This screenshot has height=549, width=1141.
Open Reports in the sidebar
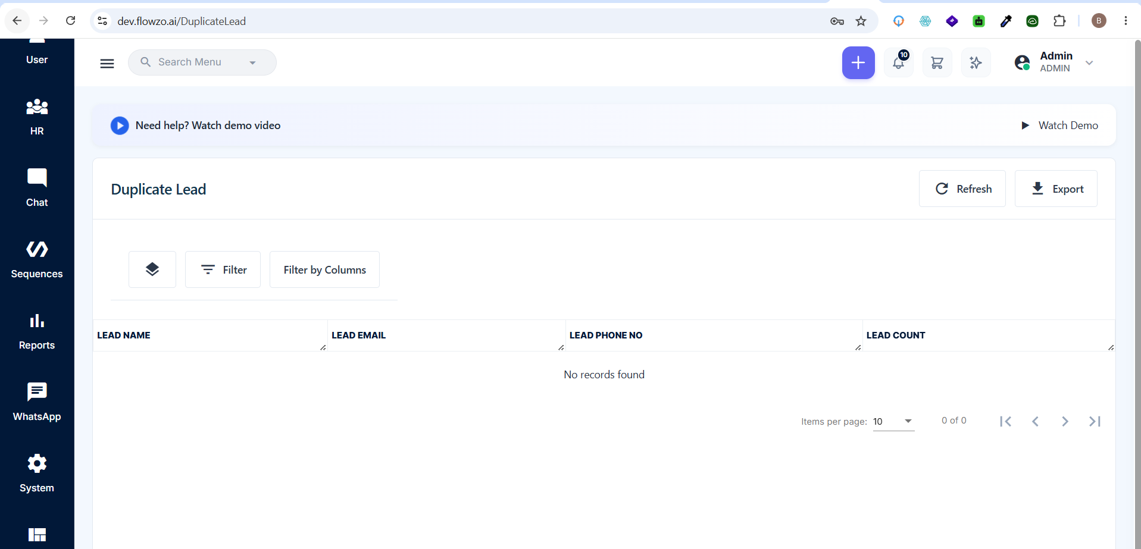(37, 331)
